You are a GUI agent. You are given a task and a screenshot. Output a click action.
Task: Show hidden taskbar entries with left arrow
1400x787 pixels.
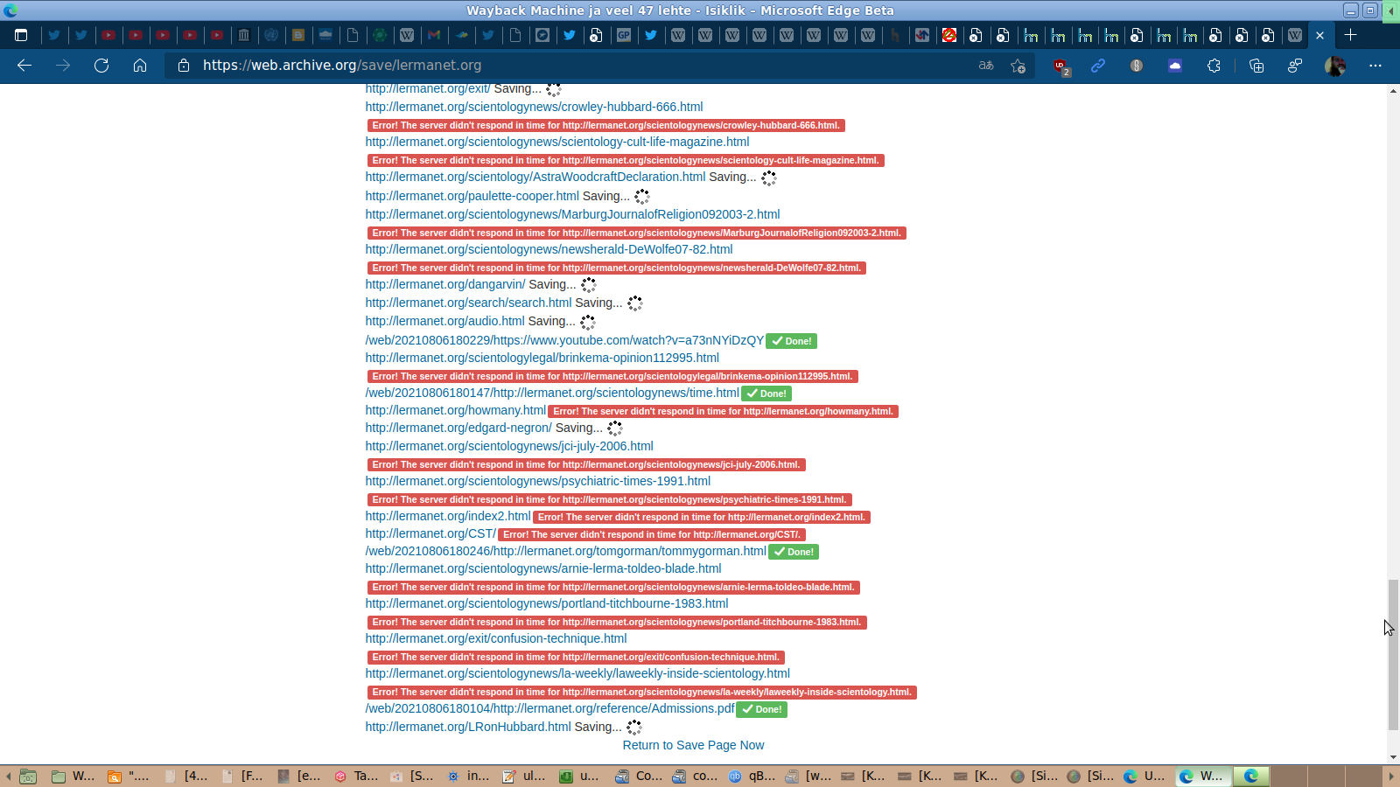[x=8, y=777]
